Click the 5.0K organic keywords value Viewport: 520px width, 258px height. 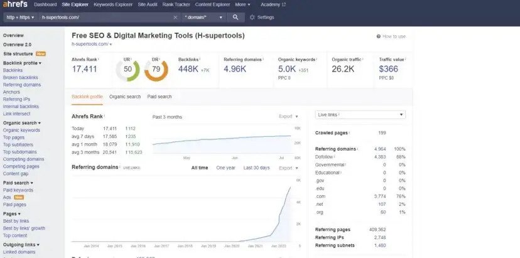287,69
